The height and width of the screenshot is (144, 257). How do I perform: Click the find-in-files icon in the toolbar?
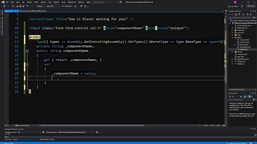(x=81, y=6)
